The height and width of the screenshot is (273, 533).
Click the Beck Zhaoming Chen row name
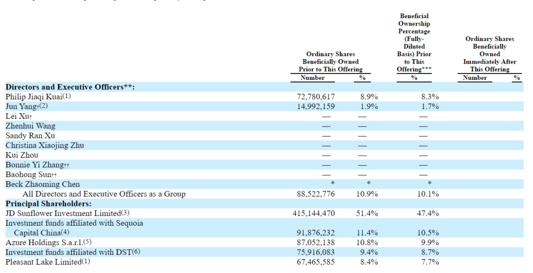point(42,184)
